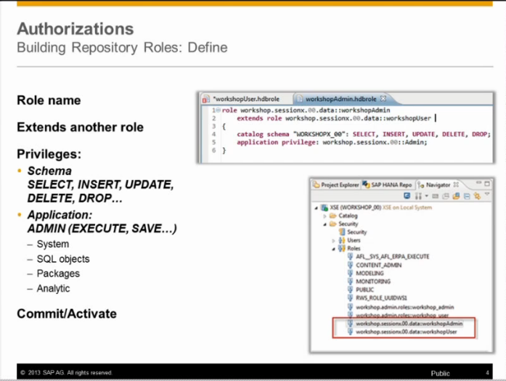The width and height of the screenshot is (506, 381).
Task: Click role icon beside PUBLIC
Action: 350,290
